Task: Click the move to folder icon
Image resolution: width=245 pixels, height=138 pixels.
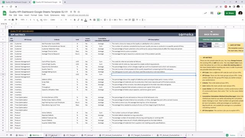Action: click(75, 12)
